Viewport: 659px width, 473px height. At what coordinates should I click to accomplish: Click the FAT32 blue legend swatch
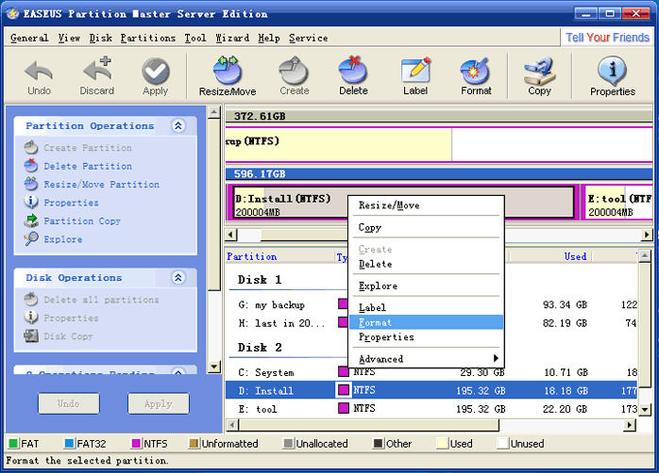(x=69, y=443)
